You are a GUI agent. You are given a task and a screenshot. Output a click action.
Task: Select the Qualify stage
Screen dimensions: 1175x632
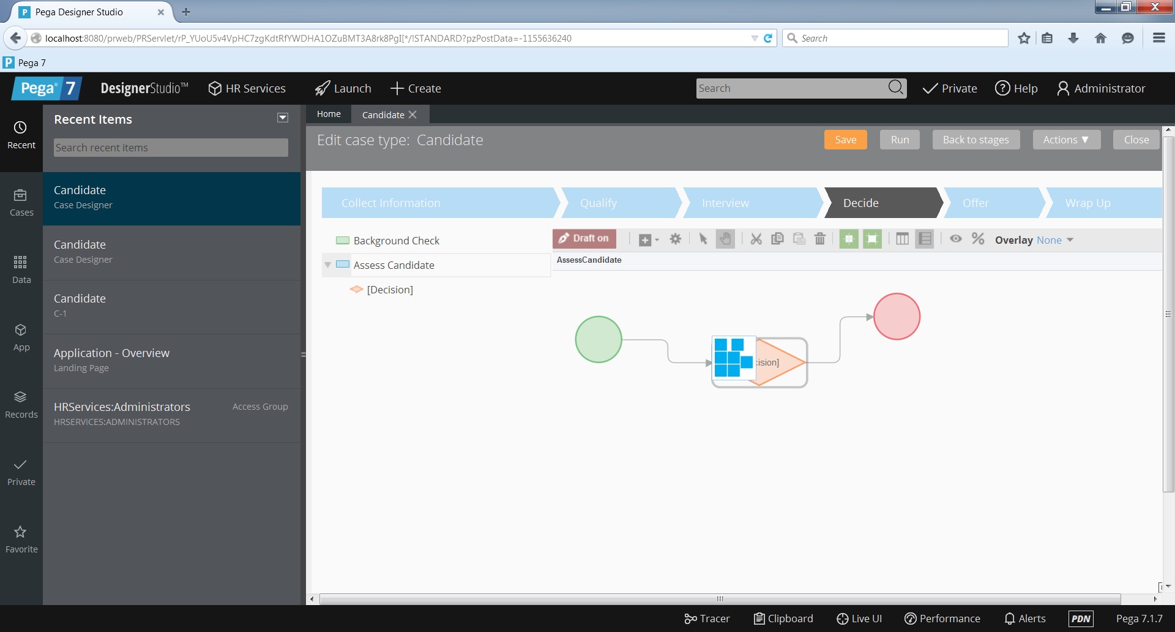[x=620, y=203]
